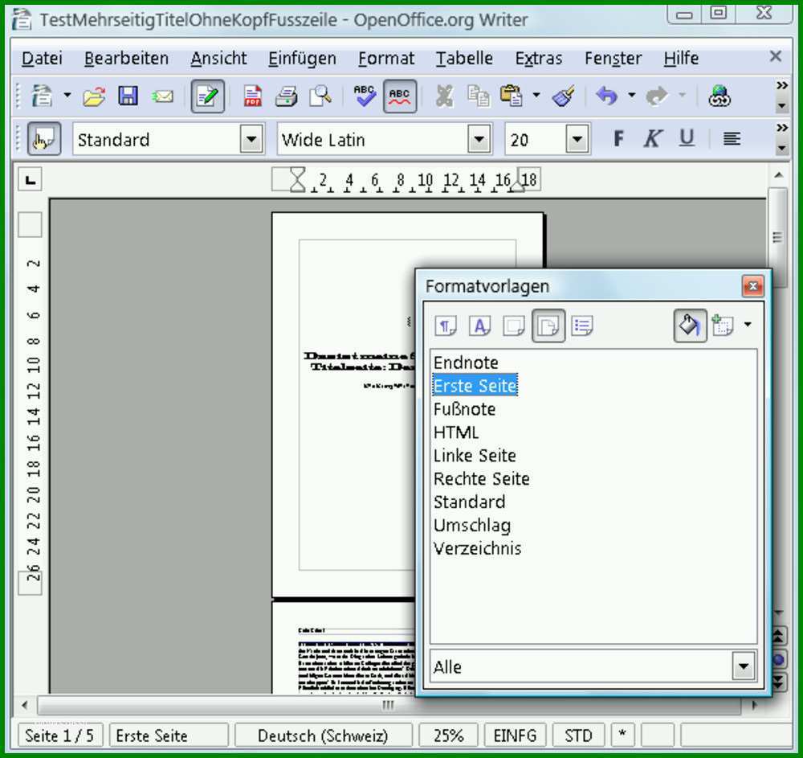Select Verzeichnis page style
803x758 pixels.
coord(477,548)
